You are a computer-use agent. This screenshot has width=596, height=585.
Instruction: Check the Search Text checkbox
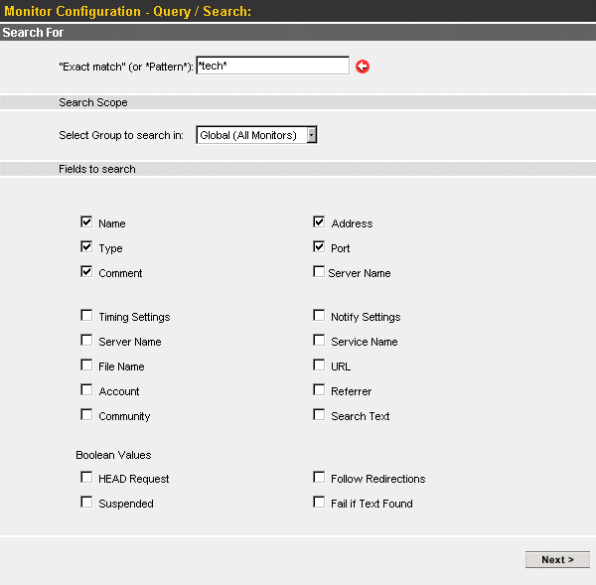tap(319, 414)
